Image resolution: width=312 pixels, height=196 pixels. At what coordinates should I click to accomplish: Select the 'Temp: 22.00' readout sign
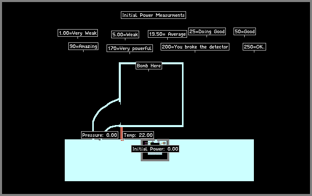138,135
